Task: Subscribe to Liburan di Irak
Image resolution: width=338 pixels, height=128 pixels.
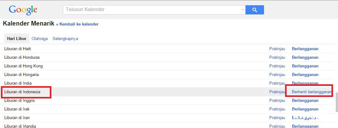Action: tap(305, 109)
